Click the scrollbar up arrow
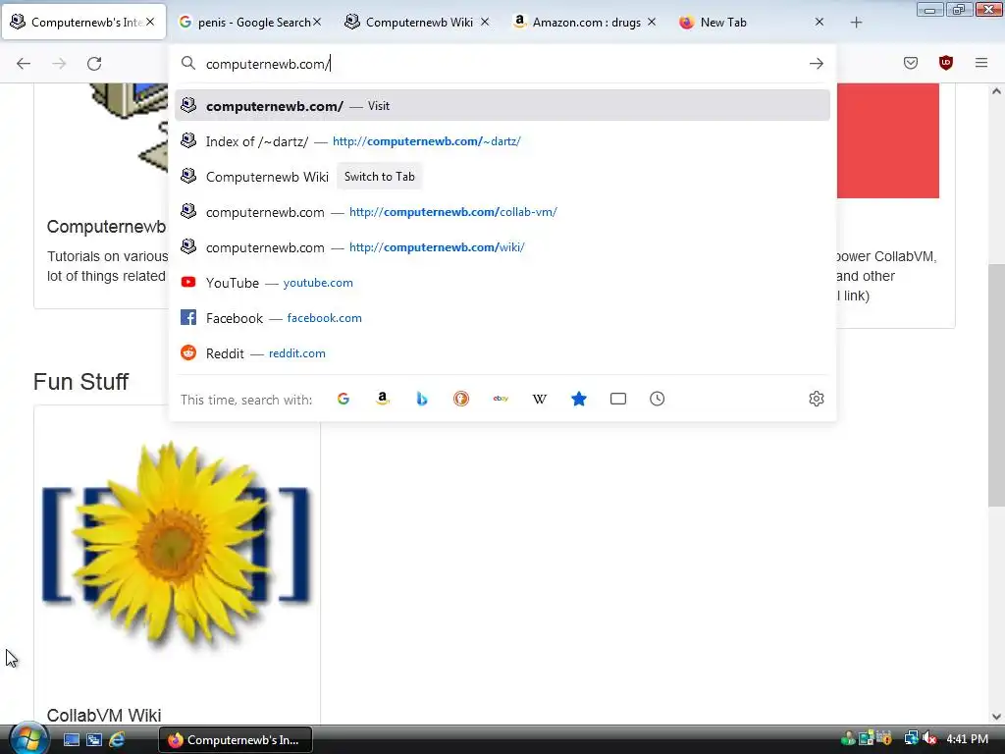The width and height of the screenshot is (1005, 754). (996, 91)
